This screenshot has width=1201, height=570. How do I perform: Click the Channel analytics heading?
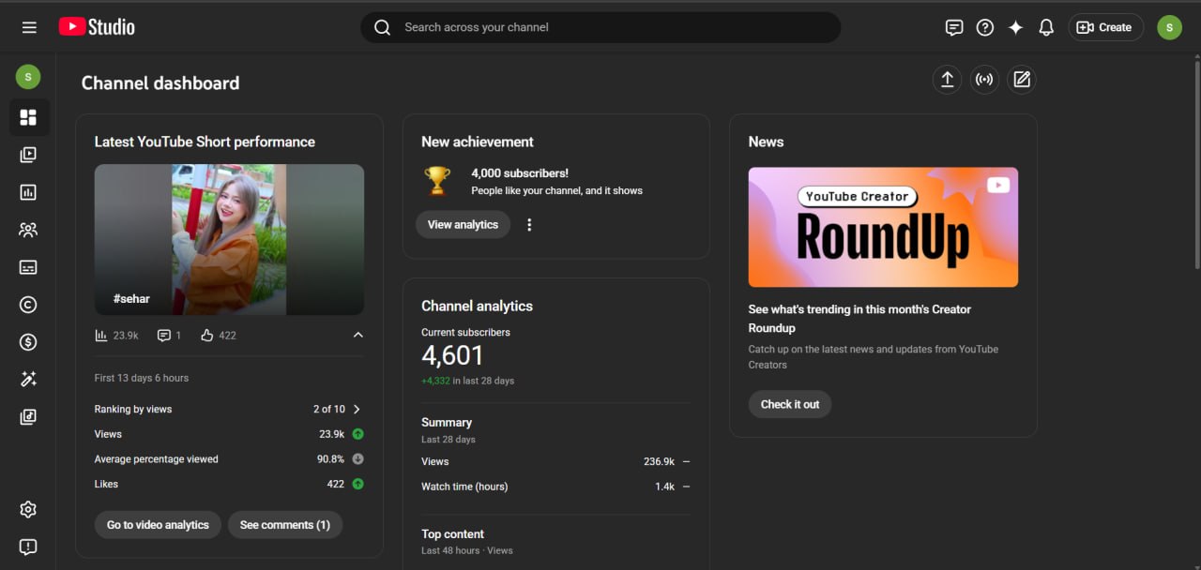pyautogui.click(x=477, y=306)
